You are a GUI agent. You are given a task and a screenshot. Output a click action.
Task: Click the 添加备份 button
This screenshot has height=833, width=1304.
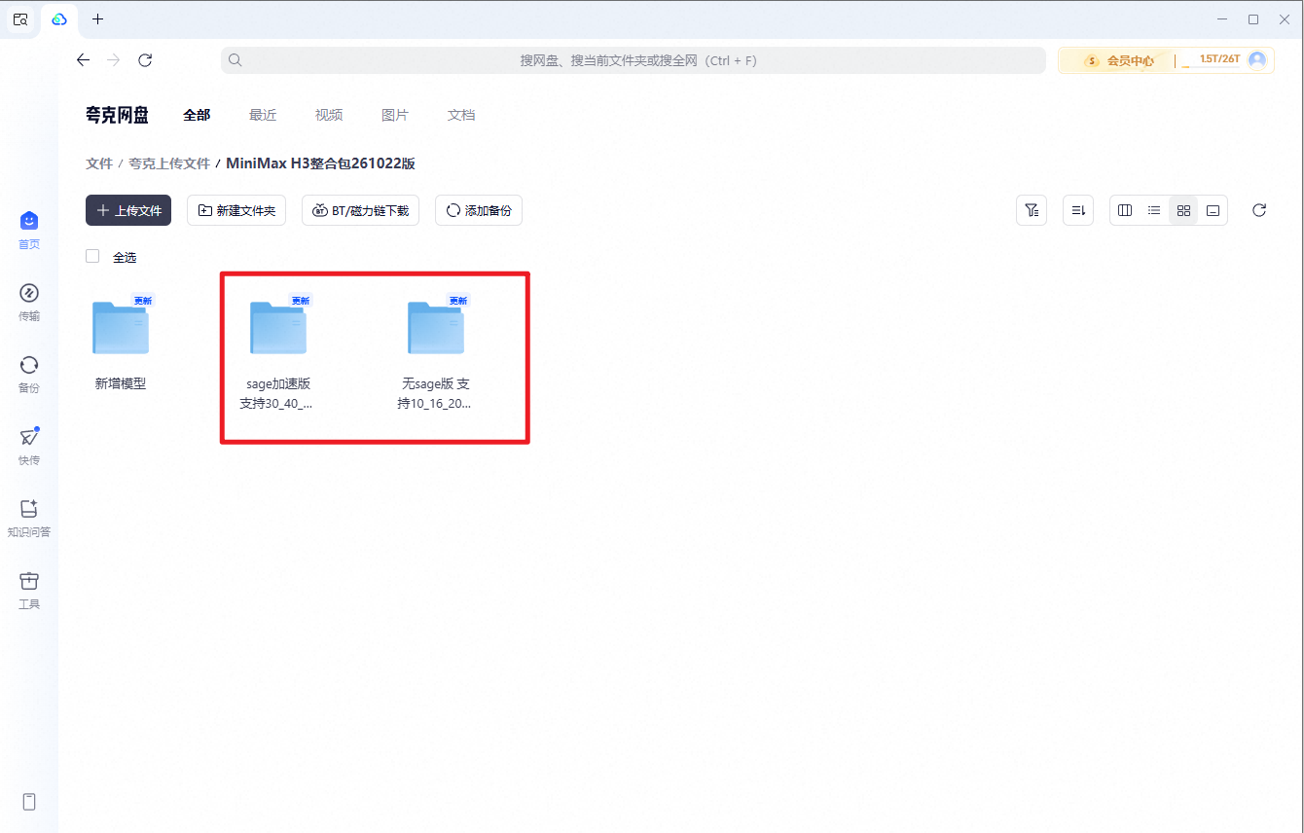(x=479, y=210)
